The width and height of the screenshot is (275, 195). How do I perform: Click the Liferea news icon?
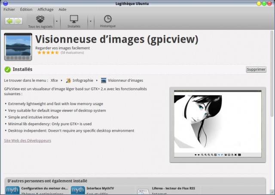coord(143,191)
